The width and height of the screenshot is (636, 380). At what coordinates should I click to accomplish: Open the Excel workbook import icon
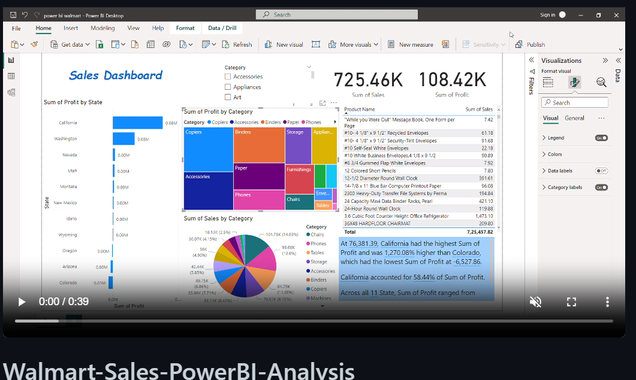[101, 44]
